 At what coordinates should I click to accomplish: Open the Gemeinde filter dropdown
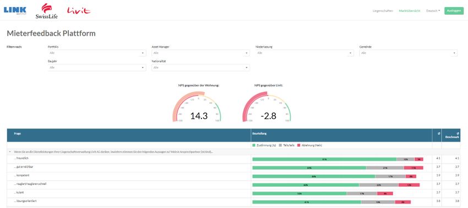coord(409,53)
